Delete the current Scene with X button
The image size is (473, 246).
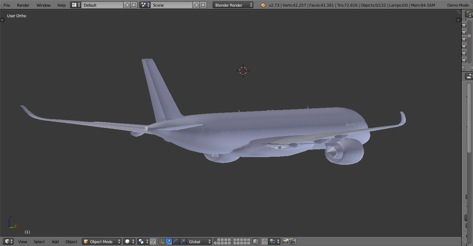click(203, 5)
